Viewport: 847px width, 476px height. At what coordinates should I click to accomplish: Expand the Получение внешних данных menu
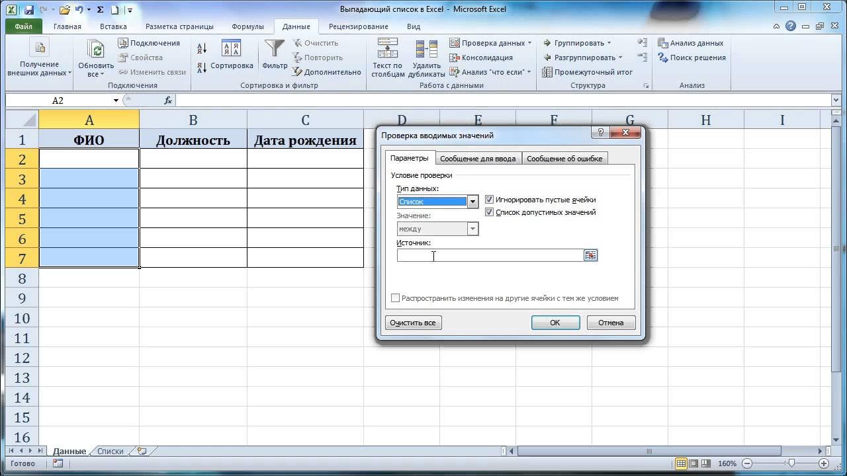[40, 58]
